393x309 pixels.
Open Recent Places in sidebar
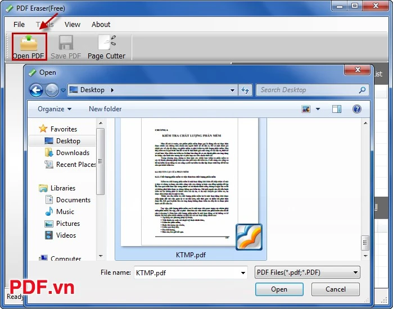(x=70, y=165)
